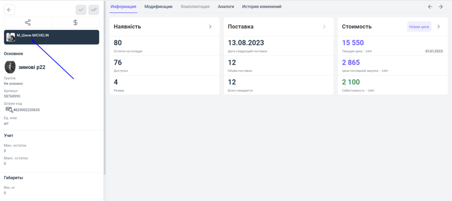Click the double checkmark icon
The height and width of the screenshot is (201, 452).
click(94, 10)
